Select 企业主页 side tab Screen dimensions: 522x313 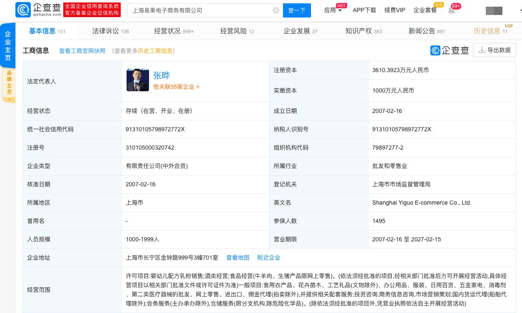pyautogui.click(x=8, y=45)
